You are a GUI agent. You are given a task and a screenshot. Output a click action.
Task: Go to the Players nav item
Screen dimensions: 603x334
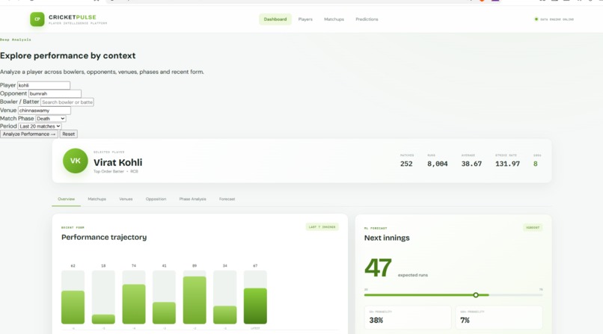tap(305, 19)
